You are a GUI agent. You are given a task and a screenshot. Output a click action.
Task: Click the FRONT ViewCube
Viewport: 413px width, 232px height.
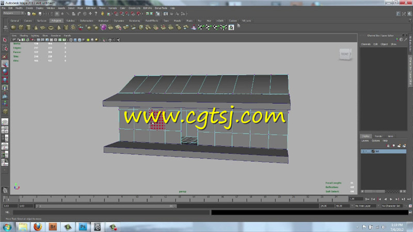coord(345,54)
